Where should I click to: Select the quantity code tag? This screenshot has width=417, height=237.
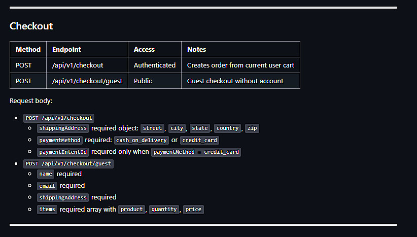164,209
